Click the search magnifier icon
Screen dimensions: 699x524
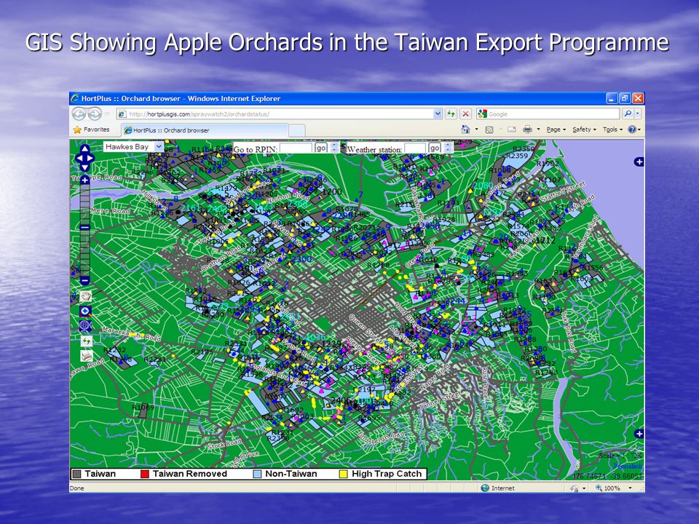[628, 114]
